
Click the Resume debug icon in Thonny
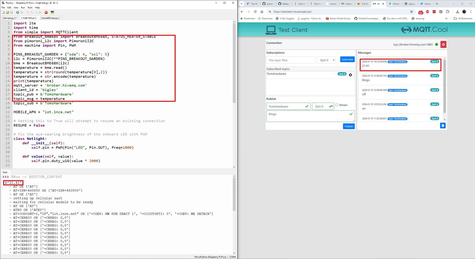(40, 12)
